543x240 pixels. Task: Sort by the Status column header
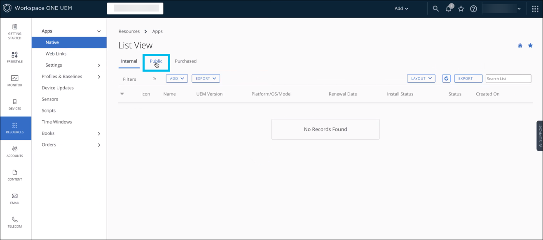pyautogui.click(x=455, y=94)
